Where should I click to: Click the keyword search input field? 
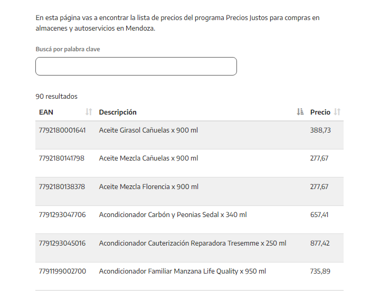pyautogui.click(x=136, y=67)
